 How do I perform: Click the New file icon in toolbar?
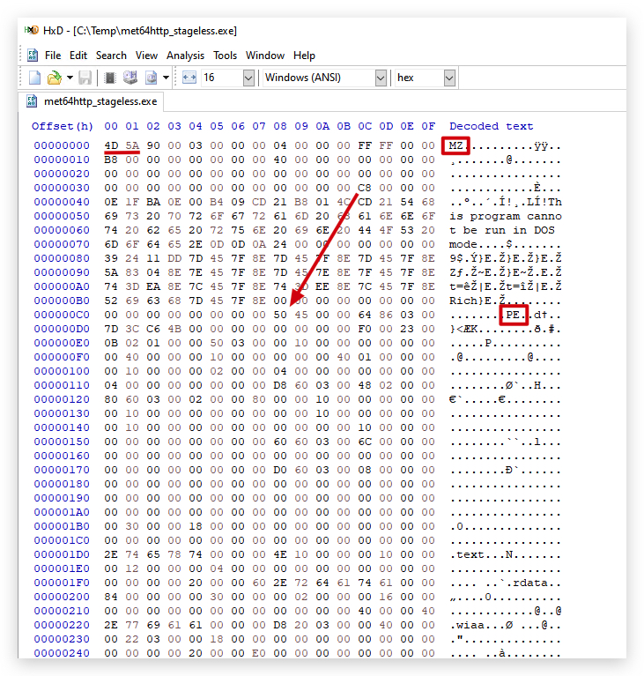pyautogui.click(x=34, y=78)
